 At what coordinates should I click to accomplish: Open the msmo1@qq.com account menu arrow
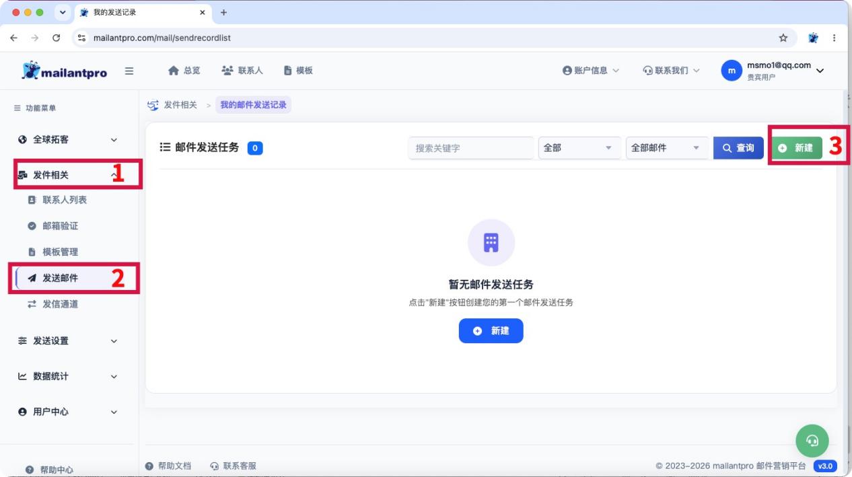[820, 71]
